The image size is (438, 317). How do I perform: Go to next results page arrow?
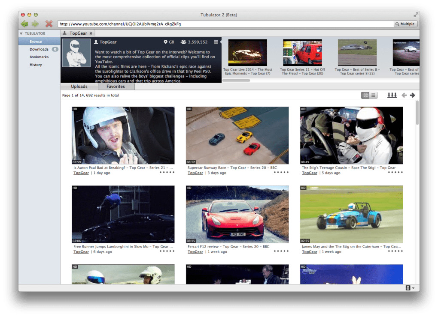point(412,95)
